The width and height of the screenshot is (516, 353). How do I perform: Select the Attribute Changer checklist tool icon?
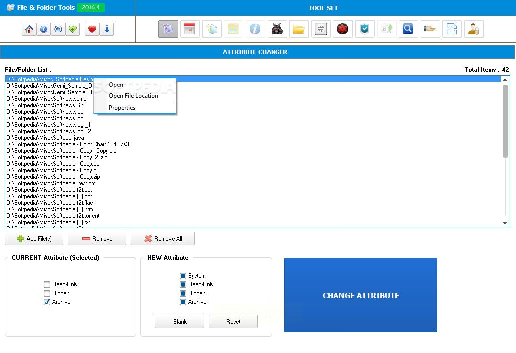click(168, 29)
